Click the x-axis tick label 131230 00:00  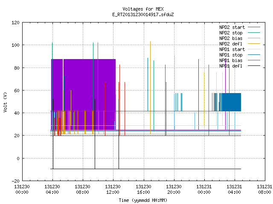click(22, 190)
